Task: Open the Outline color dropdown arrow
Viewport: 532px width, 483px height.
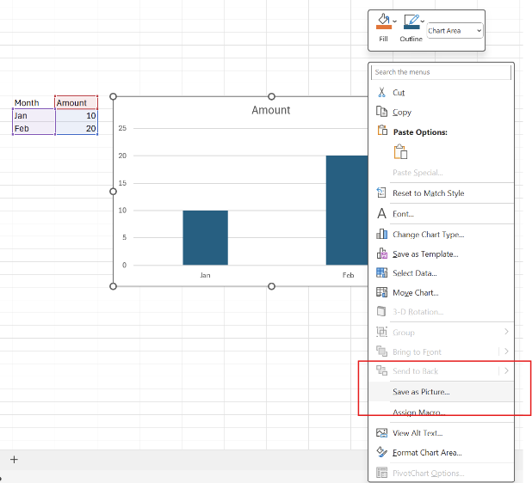Action: (423, 21)
